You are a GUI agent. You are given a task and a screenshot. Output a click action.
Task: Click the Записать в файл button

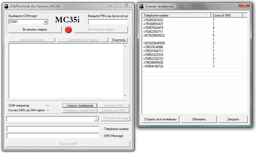click(32, 40)
